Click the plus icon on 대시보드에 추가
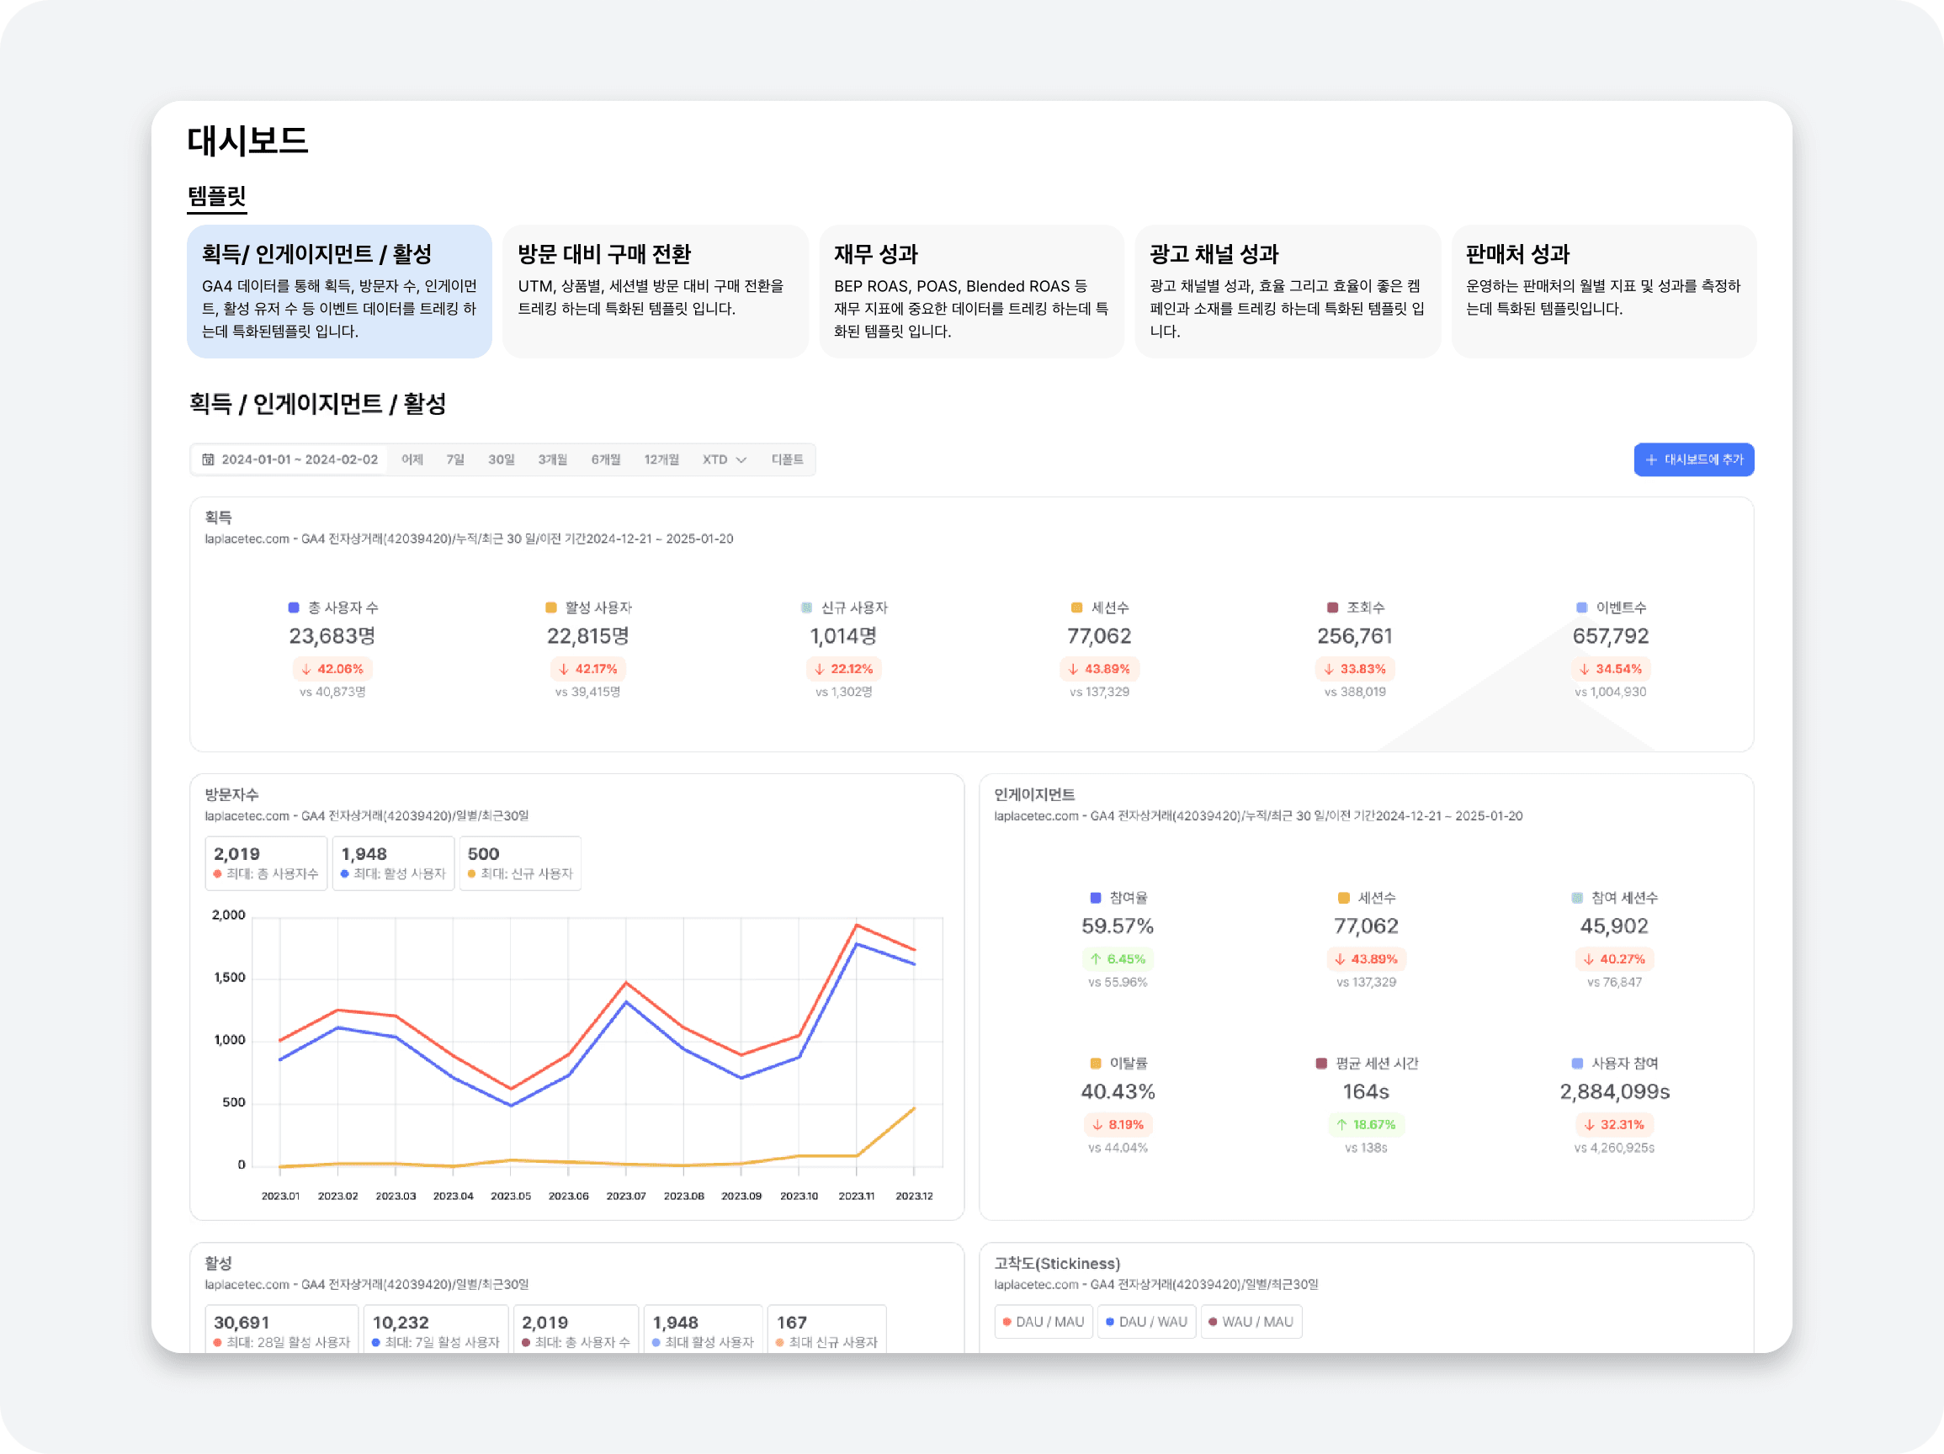 (x=1651, y=459)
